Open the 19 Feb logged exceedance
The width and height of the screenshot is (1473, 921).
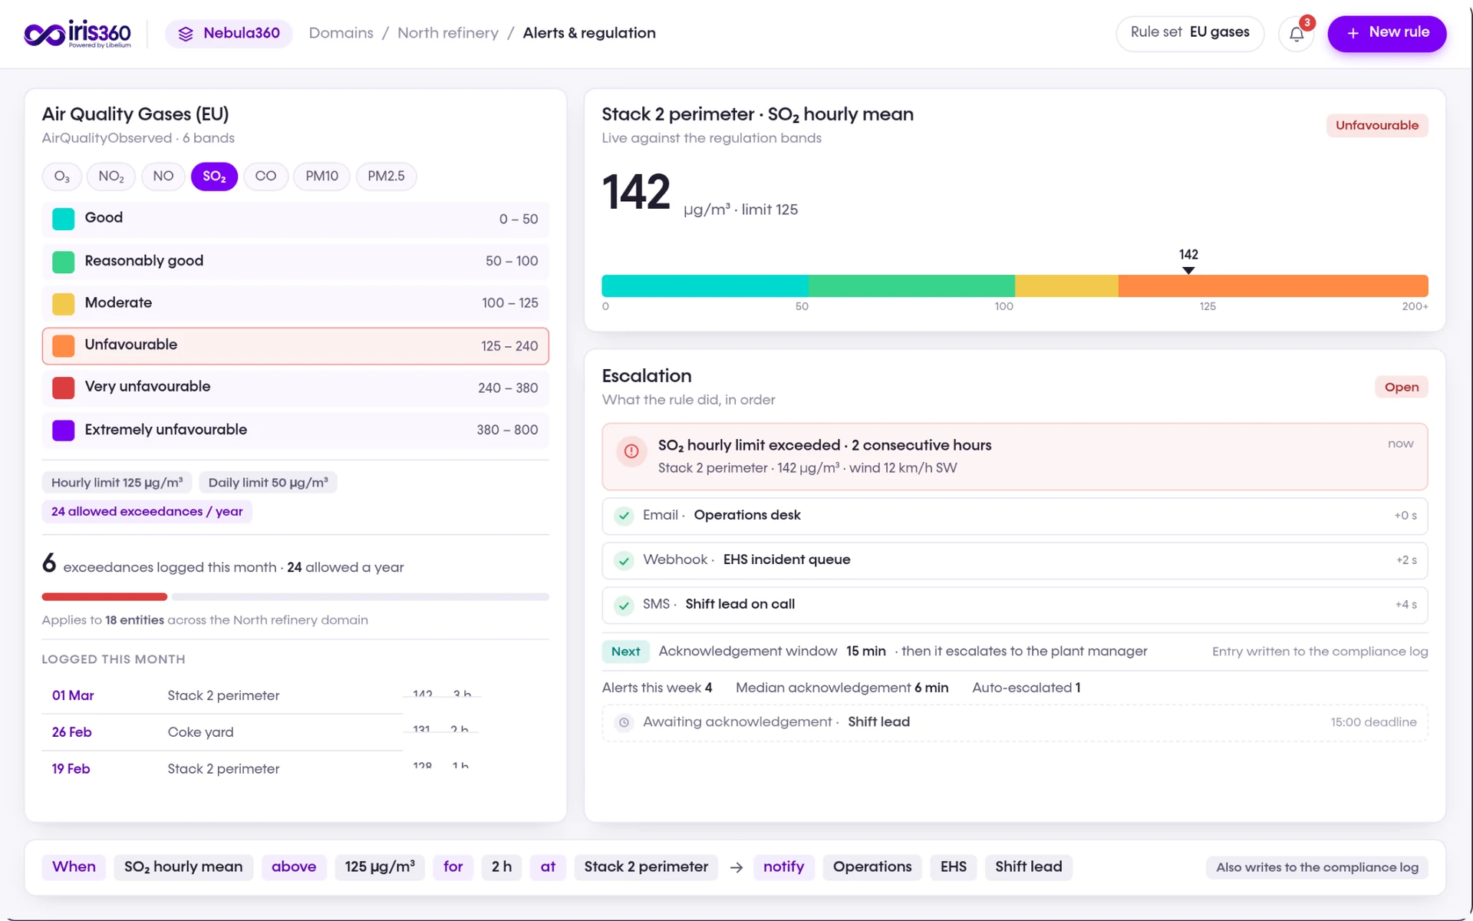click(295, 769)
